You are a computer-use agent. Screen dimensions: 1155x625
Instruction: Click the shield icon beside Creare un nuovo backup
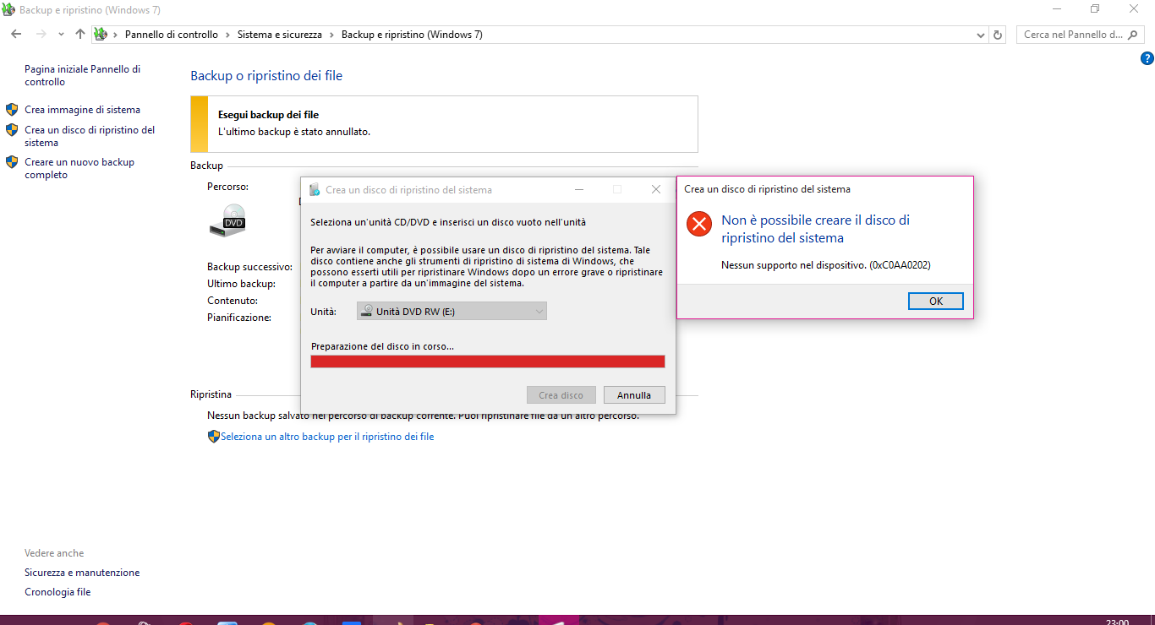coord(12,162)
